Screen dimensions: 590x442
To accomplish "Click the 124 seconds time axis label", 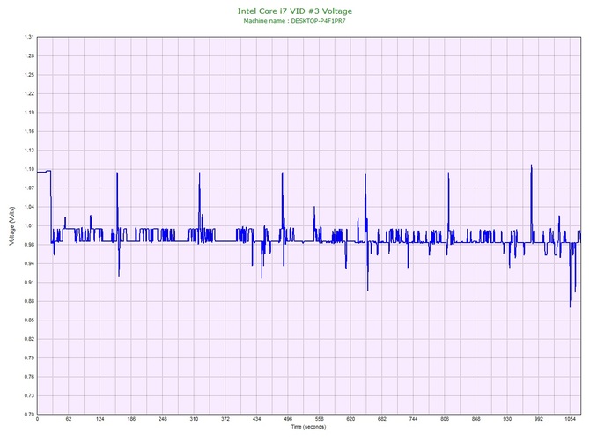I will click(x=100, y=419).
